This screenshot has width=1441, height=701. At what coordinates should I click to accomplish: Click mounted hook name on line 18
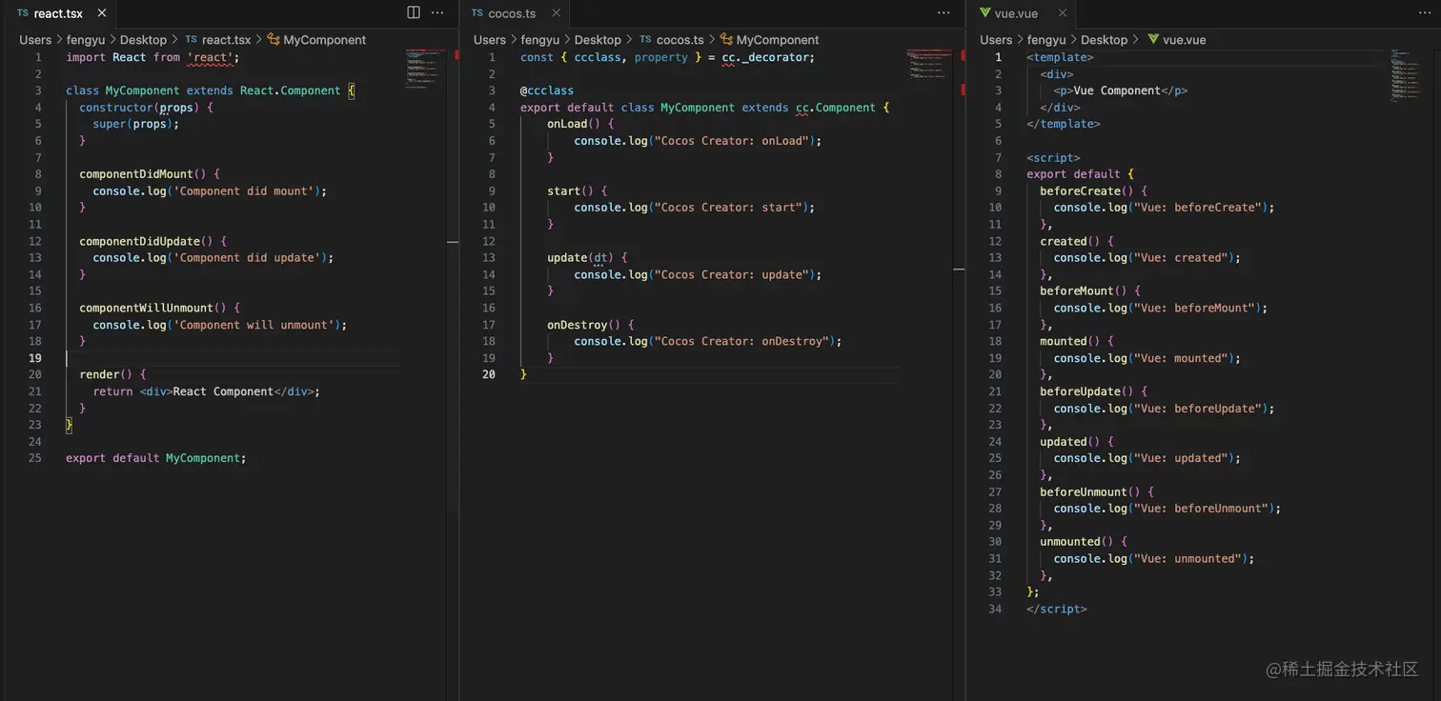pos(1064,341)
